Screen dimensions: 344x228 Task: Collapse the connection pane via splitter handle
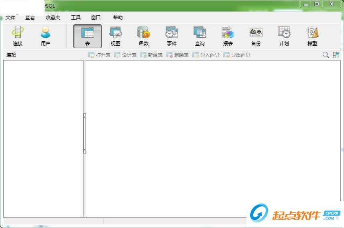pyautogui.click(x=85, y=133)
